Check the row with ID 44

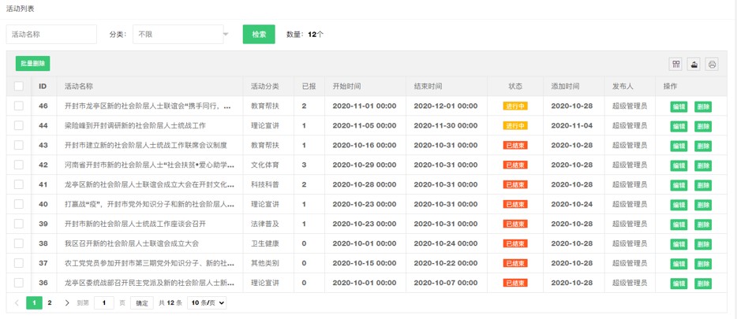click(19, 125)
